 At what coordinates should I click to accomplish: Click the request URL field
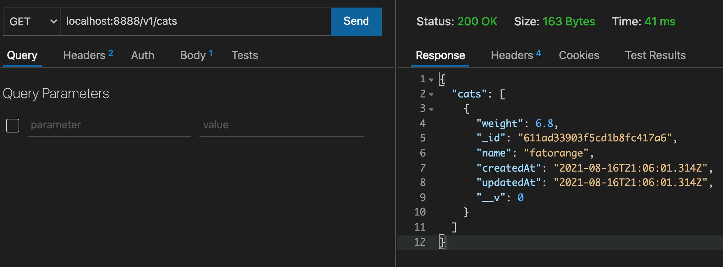195,22
